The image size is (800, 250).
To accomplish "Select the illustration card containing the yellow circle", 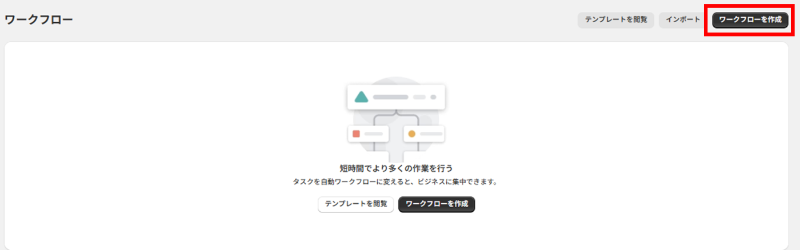I will pos(424,134).
